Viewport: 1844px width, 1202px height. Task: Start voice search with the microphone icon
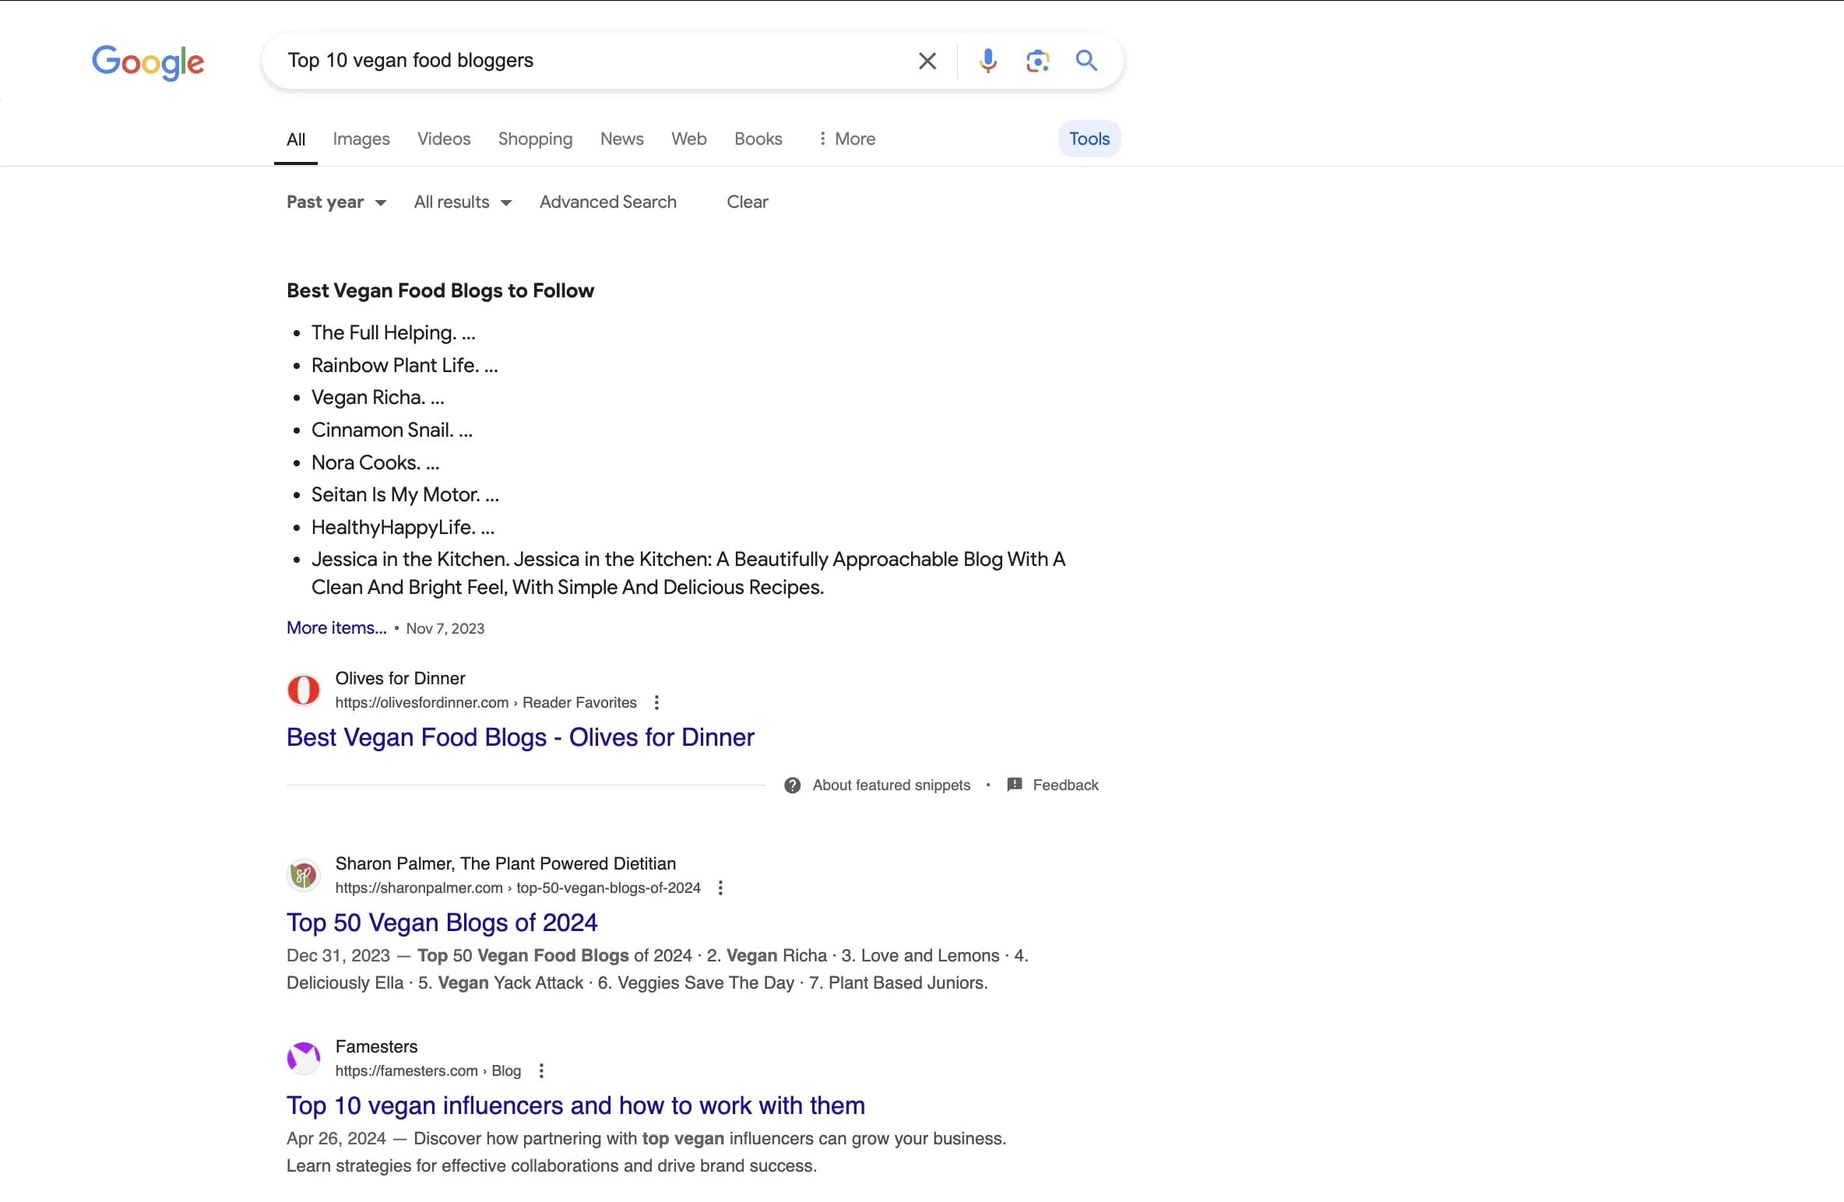coord(988,61)
